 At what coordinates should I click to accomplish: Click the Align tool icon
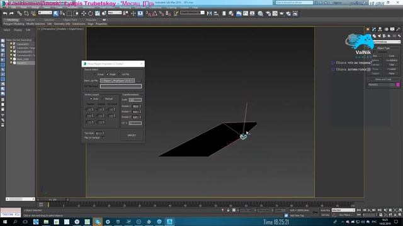pyautogui.click(x=216, y=13)
